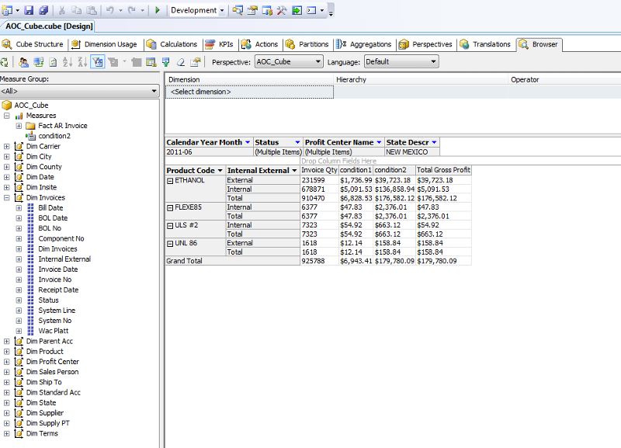Open the Product Code filter dropdown arrow

pos(220,170)
